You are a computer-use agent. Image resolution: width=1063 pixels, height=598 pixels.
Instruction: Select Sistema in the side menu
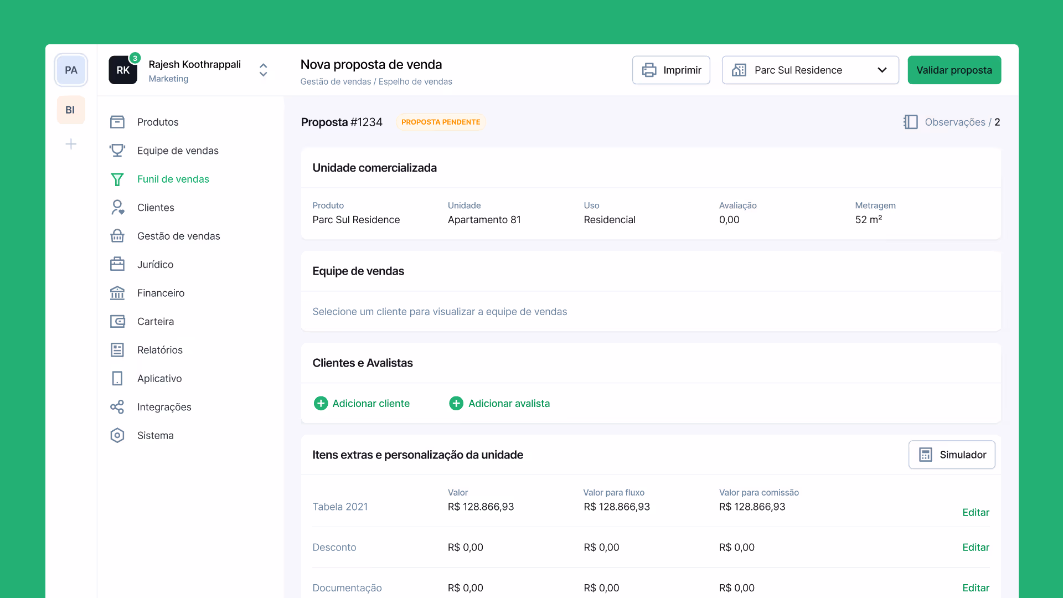pos(156,436)
